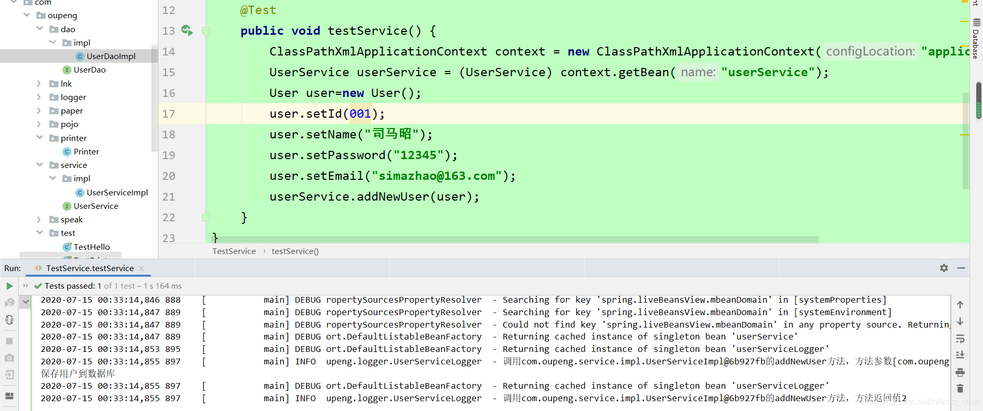Screen dimensions: 983x411
Task: Click the testService() breadcrumb
Action: pos(295,251)
